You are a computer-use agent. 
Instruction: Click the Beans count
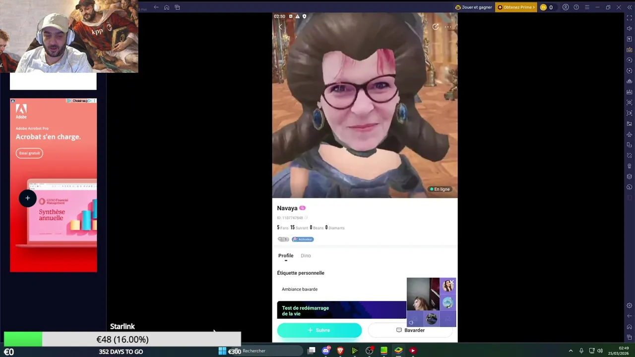pyautogui.click(x=317, y=228)
